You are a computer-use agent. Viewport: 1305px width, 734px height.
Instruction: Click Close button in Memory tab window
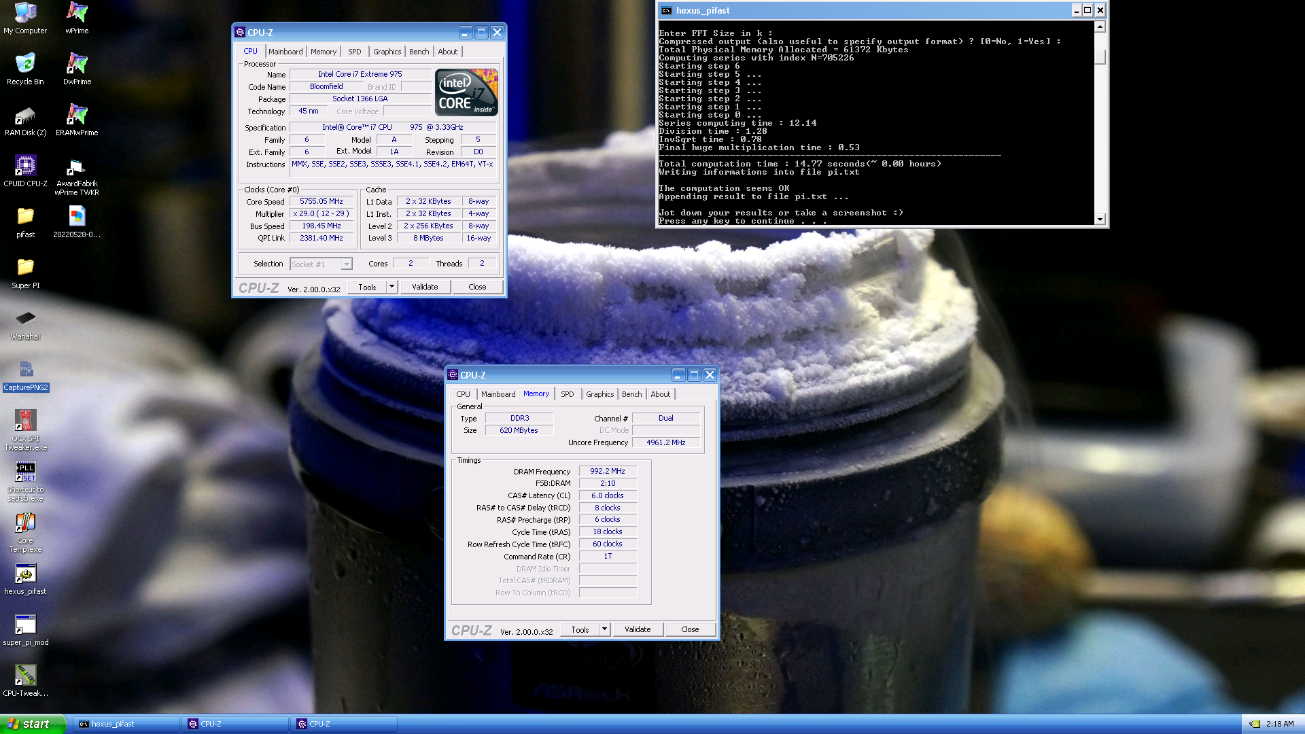coord(691,629)
